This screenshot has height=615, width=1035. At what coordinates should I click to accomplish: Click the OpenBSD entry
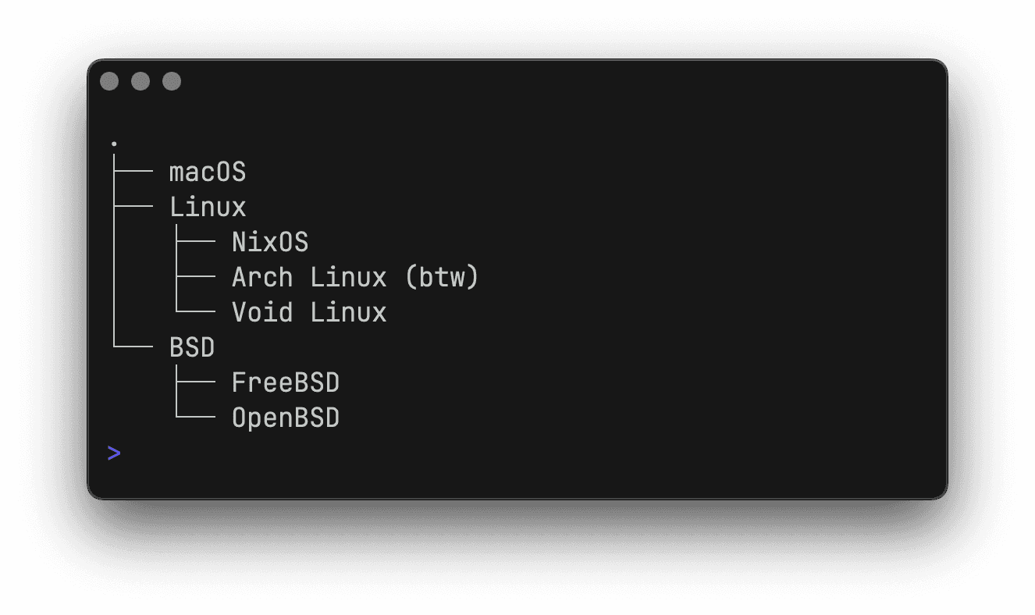click(286, 418)
